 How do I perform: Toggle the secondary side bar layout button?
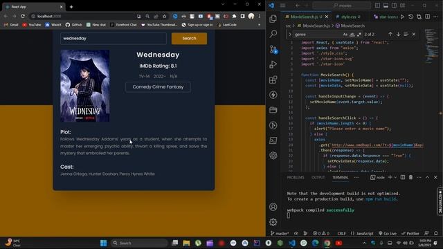tap(394, 6)
